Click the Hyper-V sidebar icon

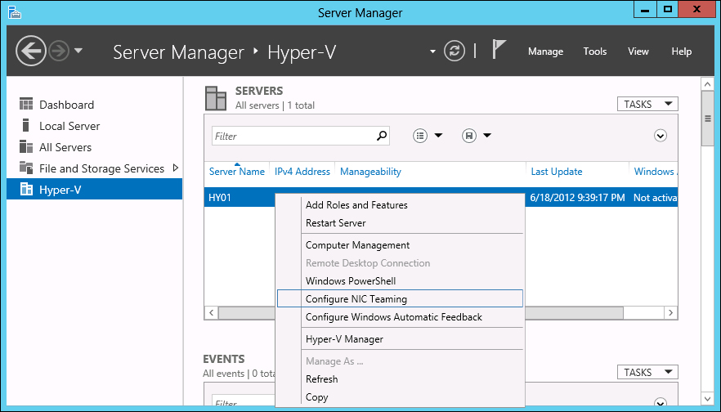tap(27, 189)
